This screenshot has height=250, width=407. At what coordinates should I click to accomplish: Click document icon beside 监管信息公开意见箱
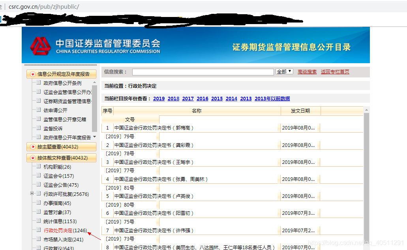point(39,119)
